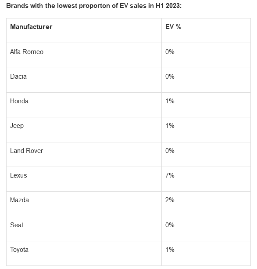The image size is (257, 269).
Task: Click the 2% value for Mazda
Action: point(170,200)
